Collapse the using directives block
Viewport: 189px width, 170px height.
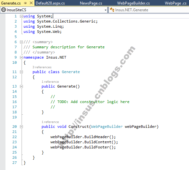click(21, 16)
